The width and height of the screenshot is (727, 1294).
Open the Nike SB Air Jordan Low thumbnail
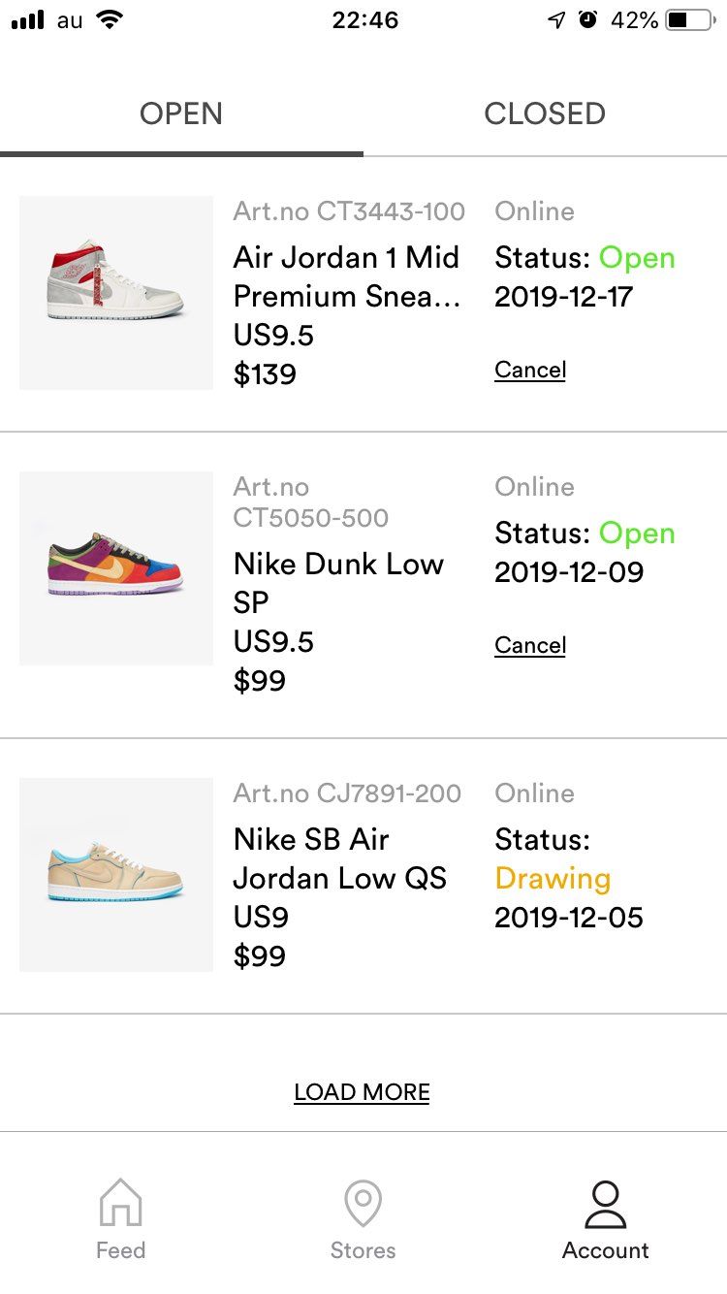coord(116,875)
